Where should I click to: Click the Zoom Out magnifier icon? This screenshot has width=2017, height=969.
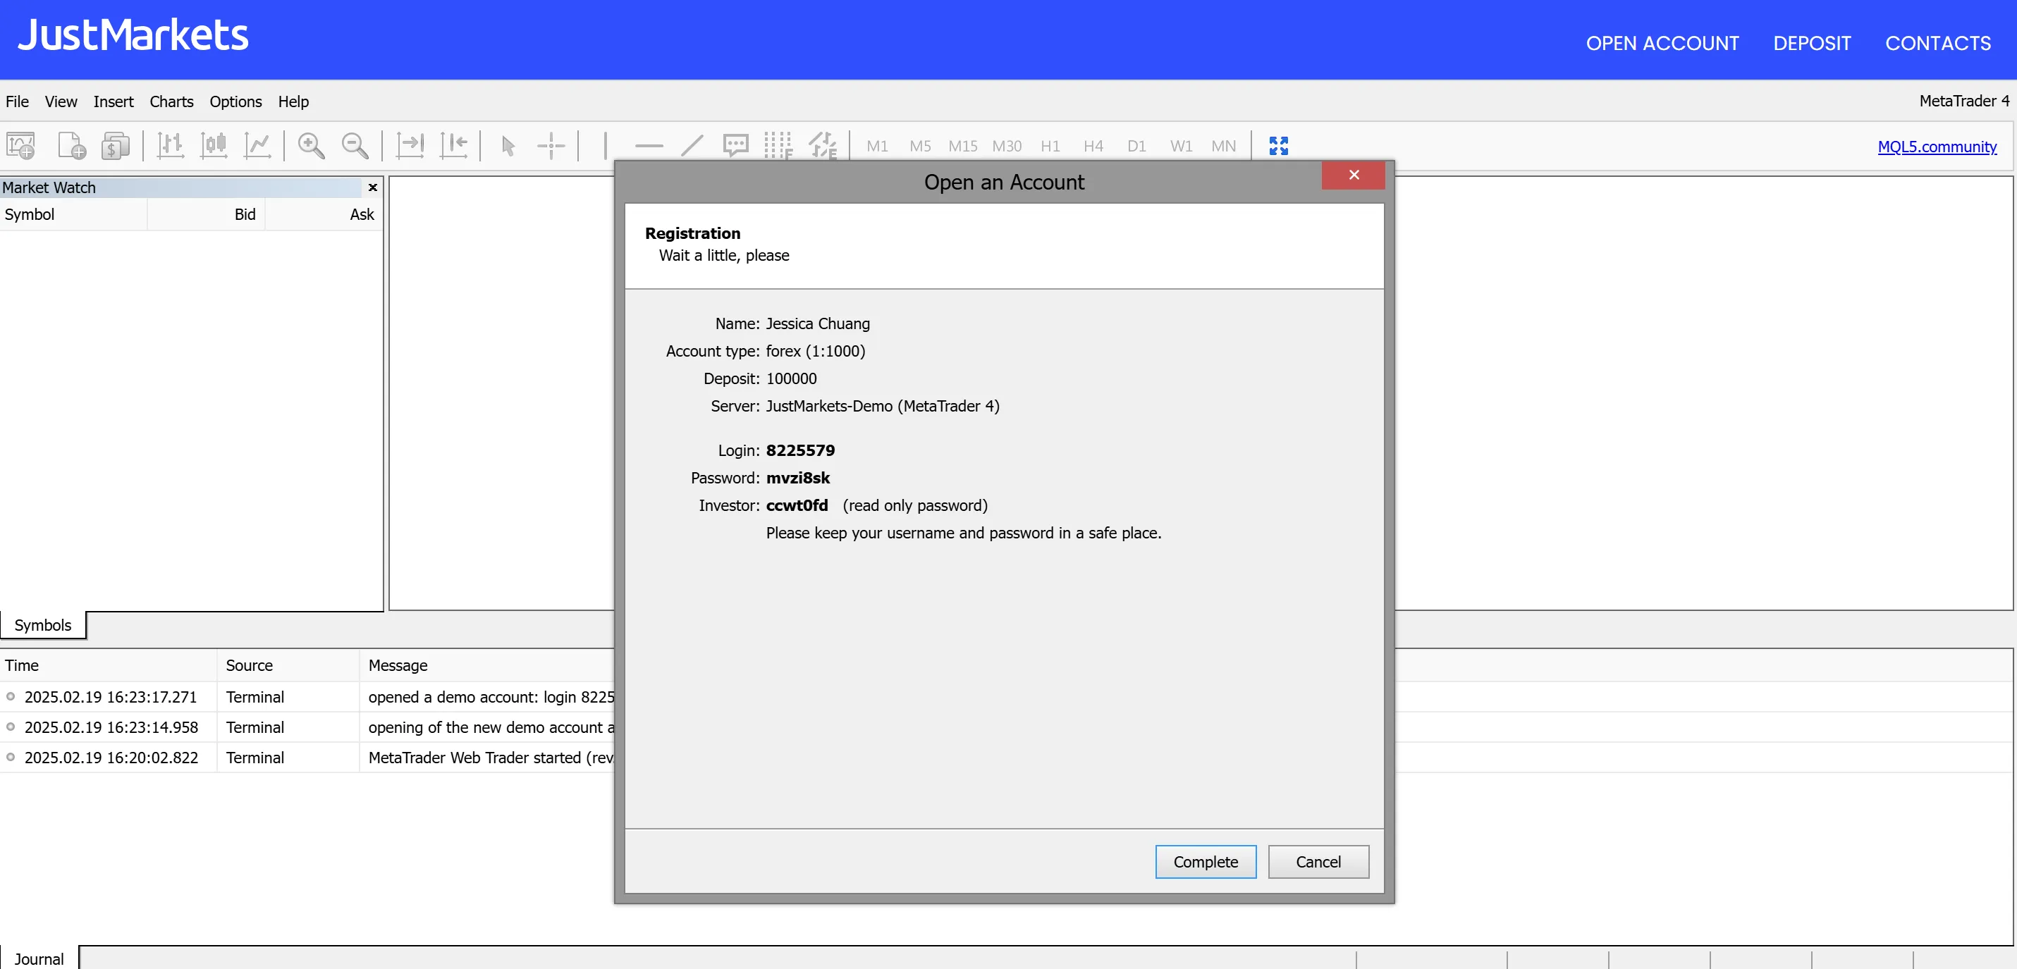[355, 146]
